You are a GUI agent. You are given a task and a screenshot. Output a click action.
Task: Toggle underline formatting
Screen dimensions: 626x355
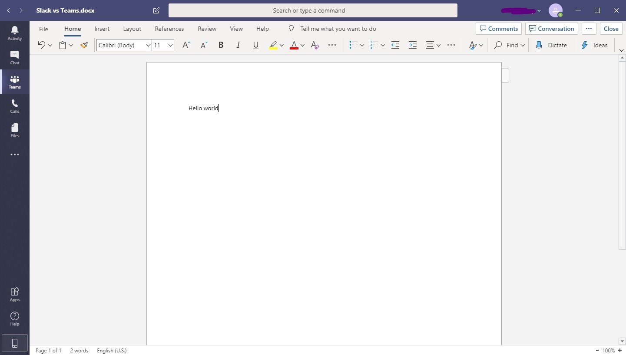click(255, 45)
